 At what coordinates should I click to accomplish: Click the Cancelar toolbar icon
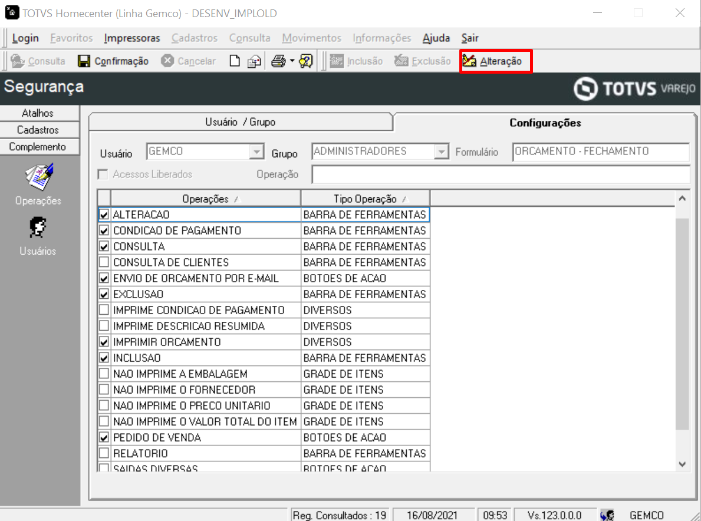coord(167,61)
